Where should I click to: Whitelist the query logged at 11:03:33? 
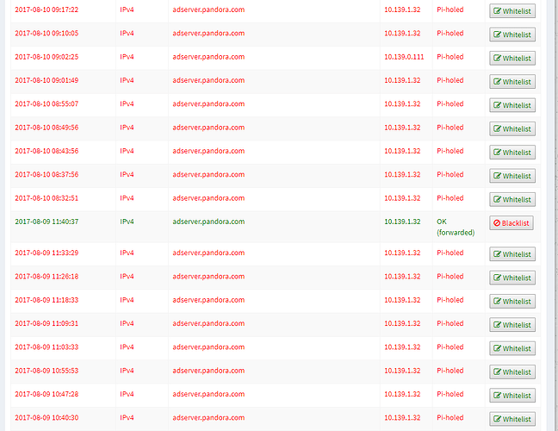click(512, 348)
